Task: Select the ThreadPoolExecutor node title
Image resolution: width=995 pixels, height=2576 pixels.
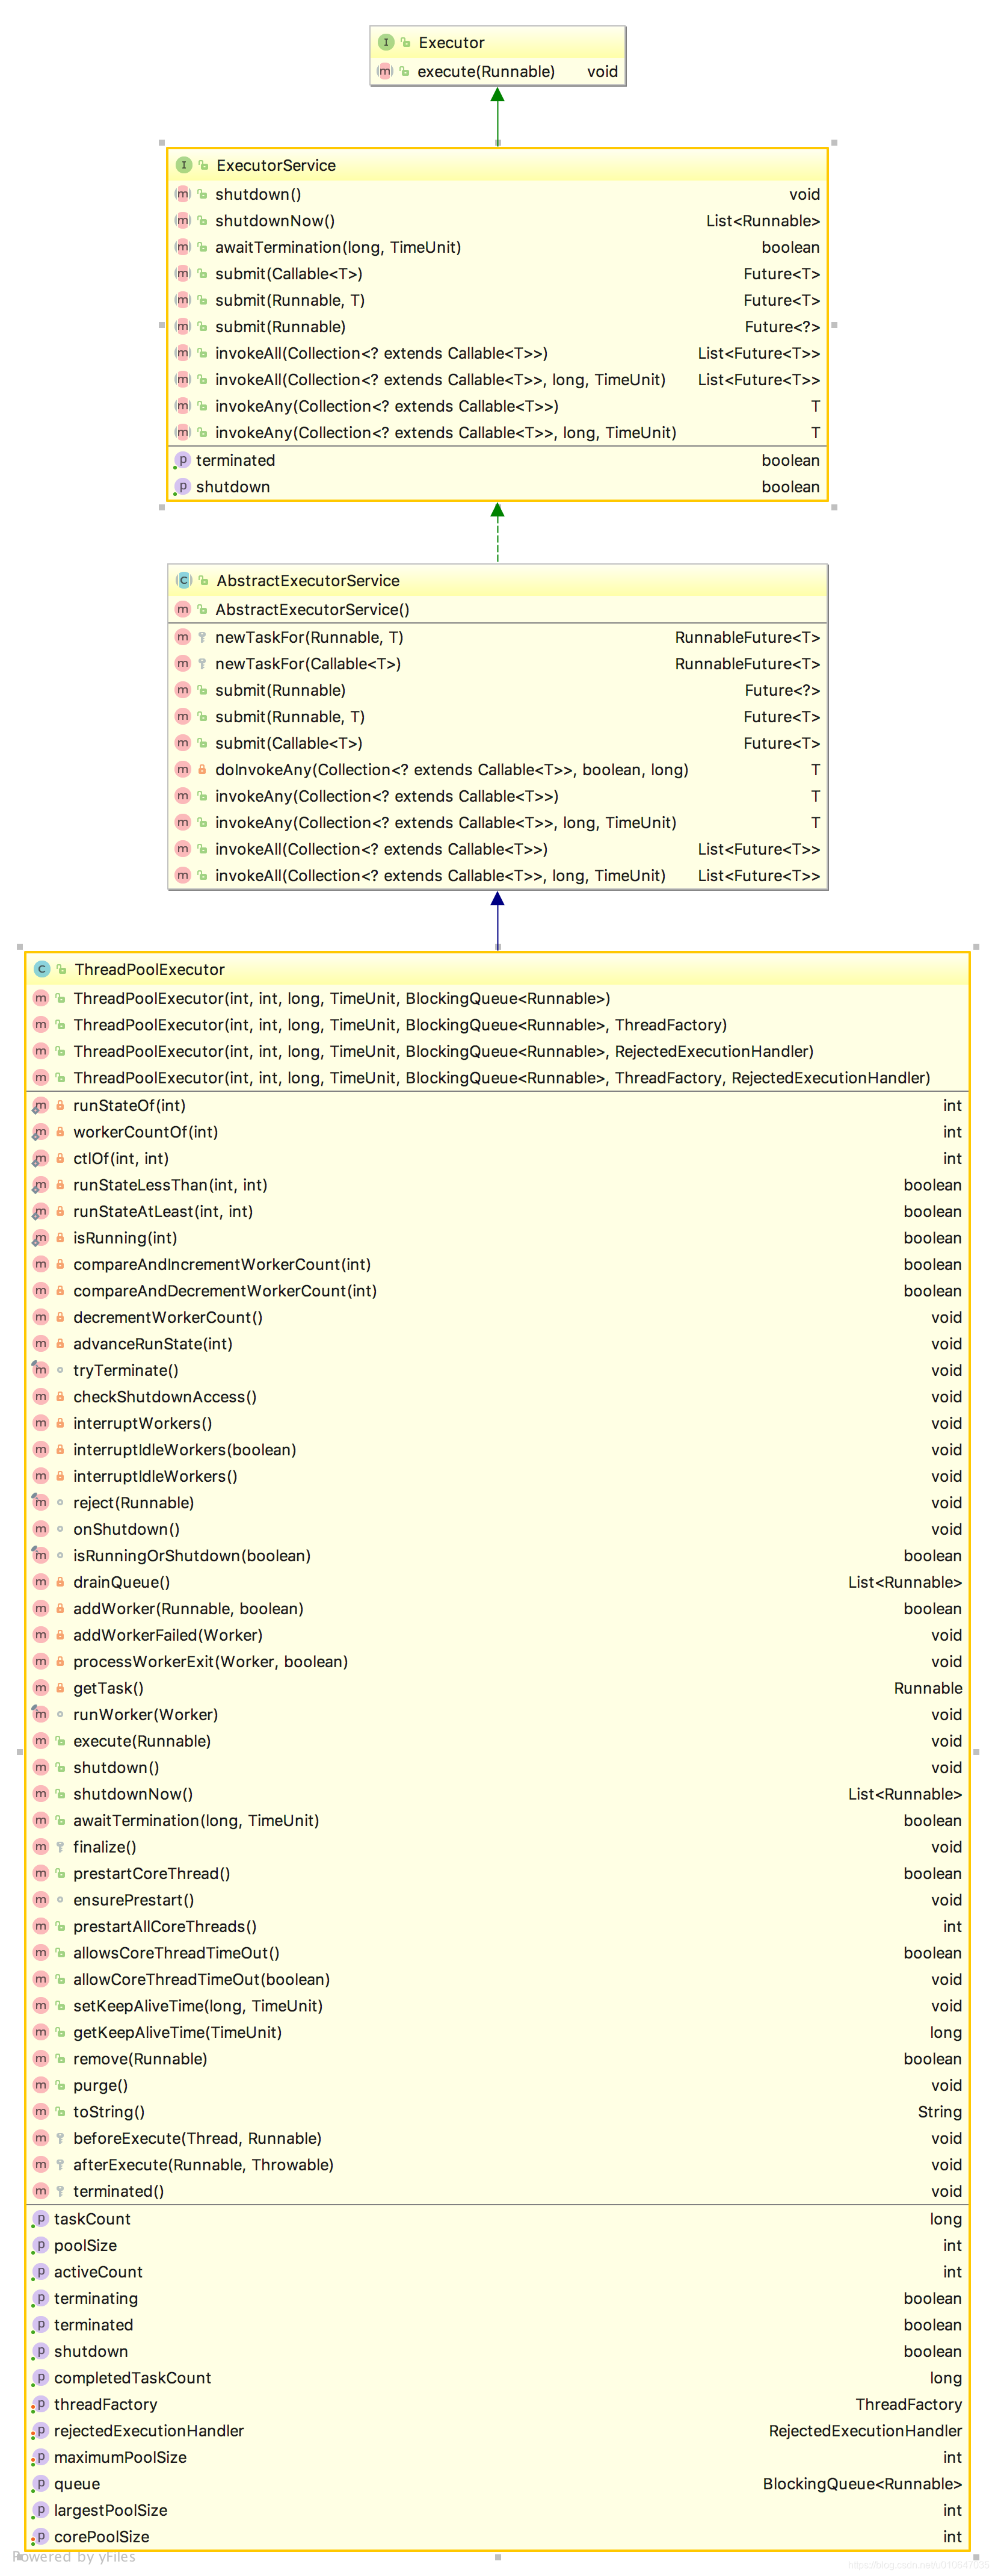Action: [x=150, y=970]
